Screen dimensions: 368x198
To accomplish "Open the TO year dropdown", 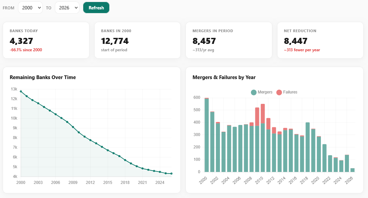I will tap(67, 7).
